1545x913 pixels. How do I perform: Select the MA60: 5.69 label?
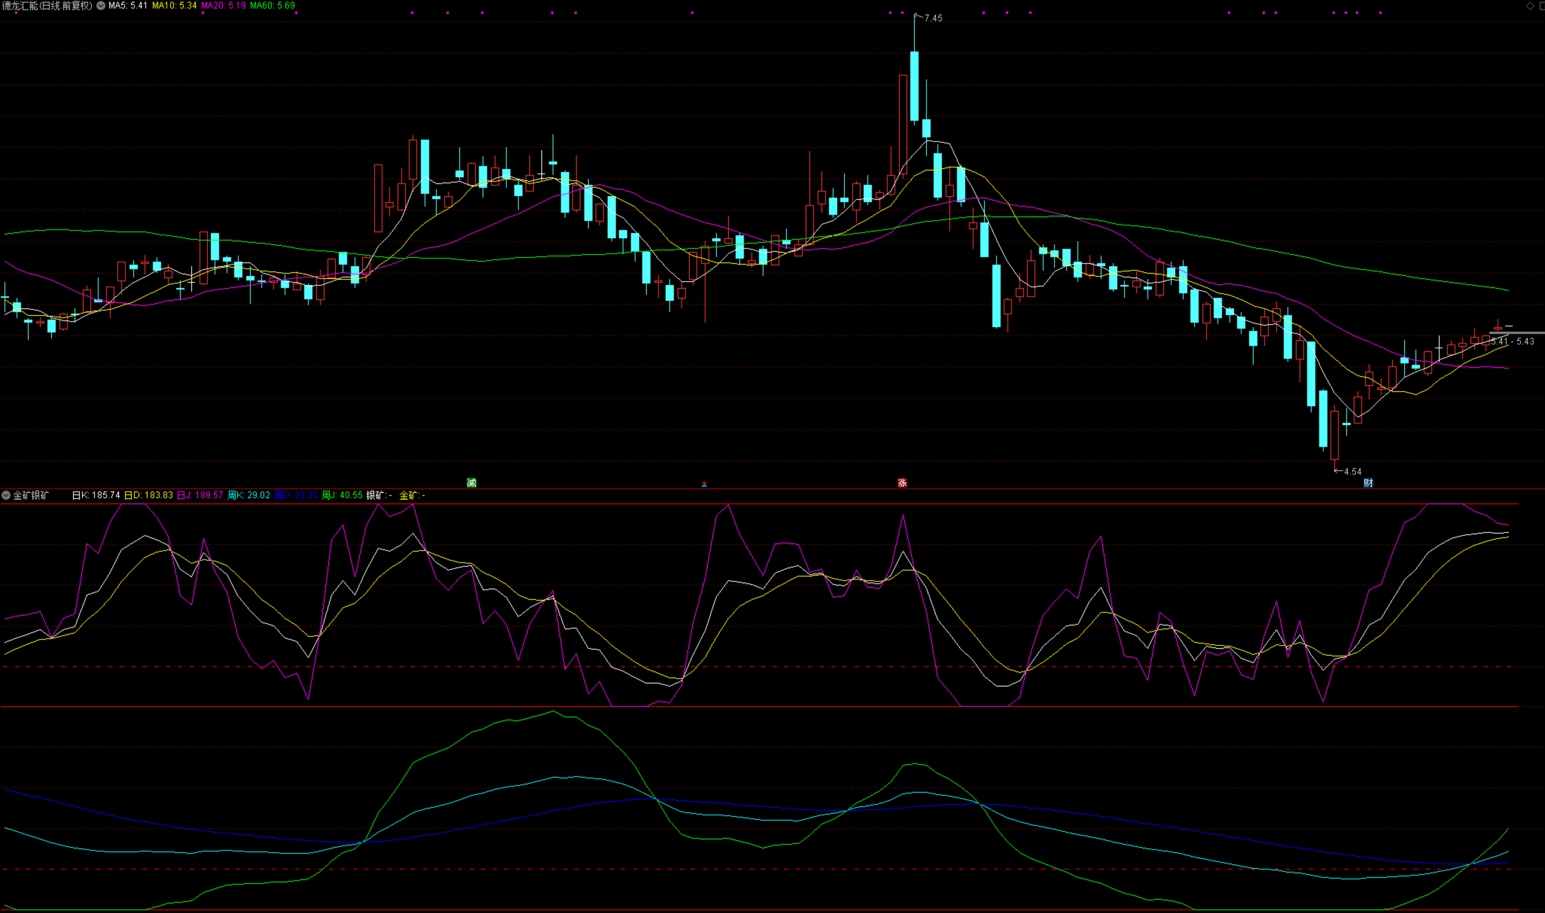tap(273, 6)
